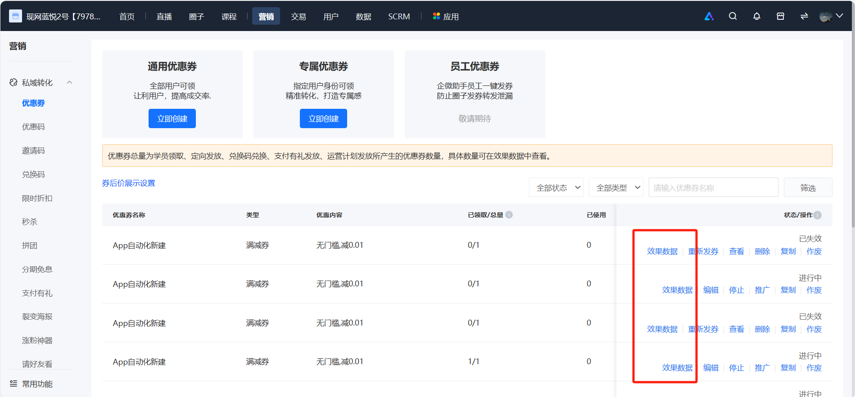This screenshot has width=855, height=397.
Task: Collapse the 私域转化 sidebar section
Action: coord(69,82)
